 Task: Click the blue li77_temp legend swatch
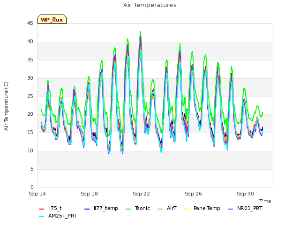[x=87, y=209]
